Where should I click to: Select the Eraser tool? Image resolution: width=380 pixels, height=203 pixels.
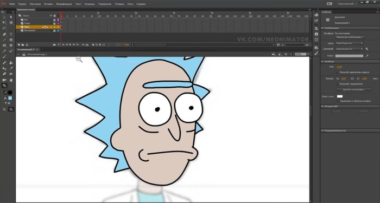(4, 74)
